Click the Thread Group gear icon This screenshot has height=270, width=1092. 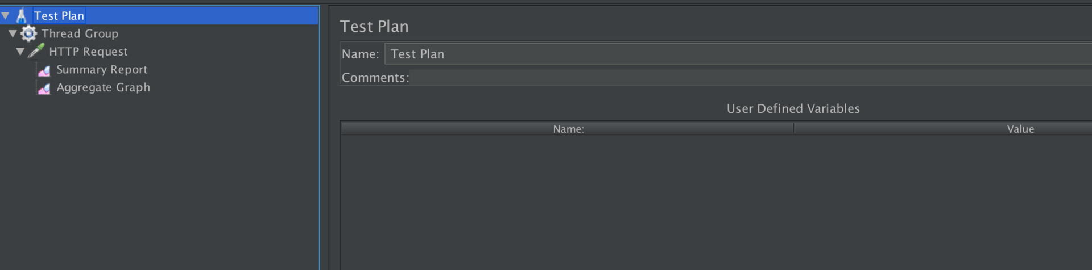(x=28, y=33)
